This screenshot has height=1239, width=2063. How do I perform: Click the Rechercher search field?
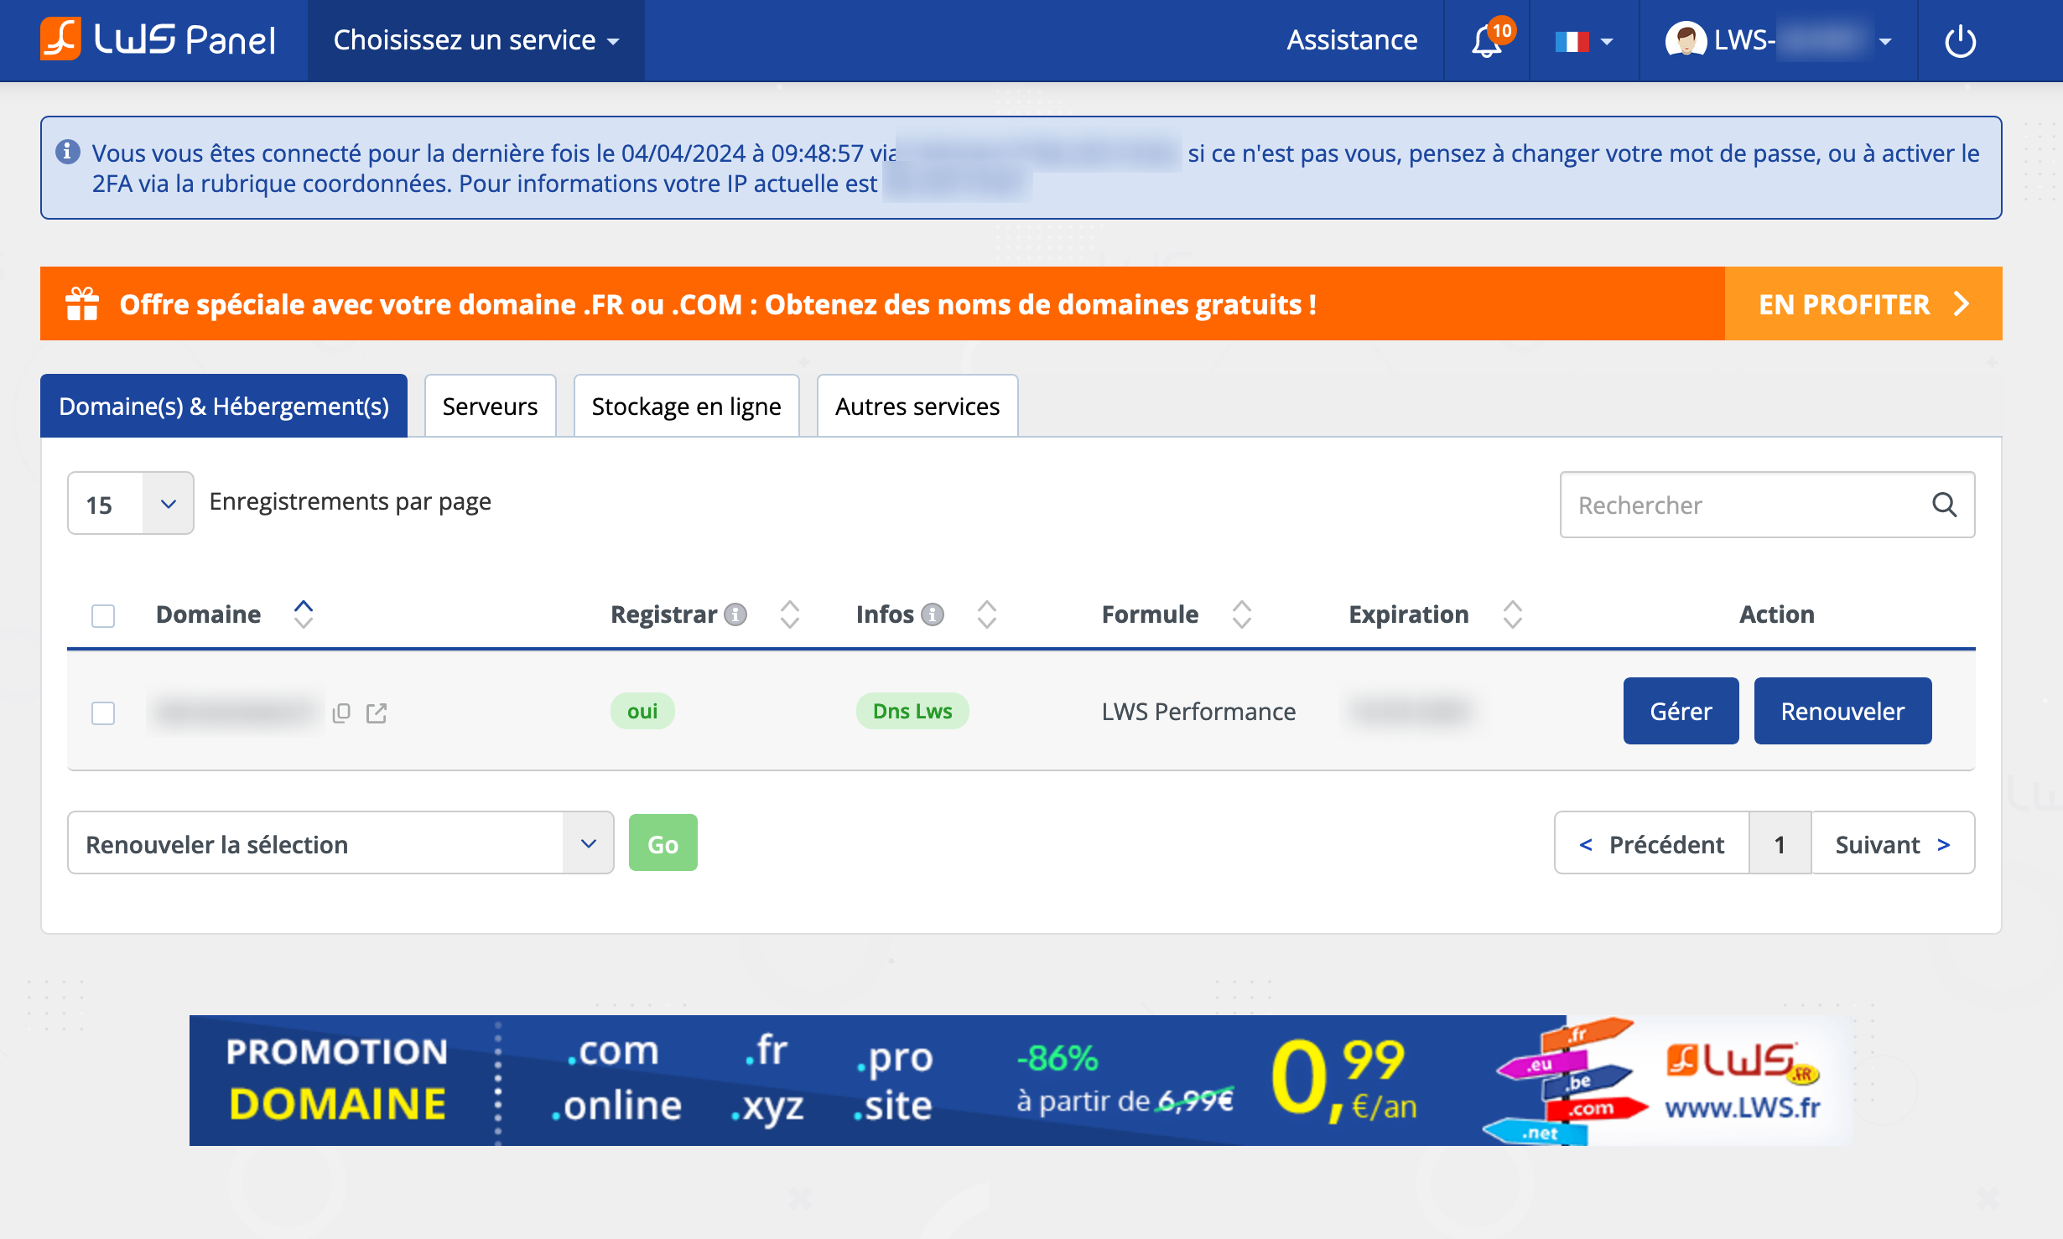[1767, 505]
